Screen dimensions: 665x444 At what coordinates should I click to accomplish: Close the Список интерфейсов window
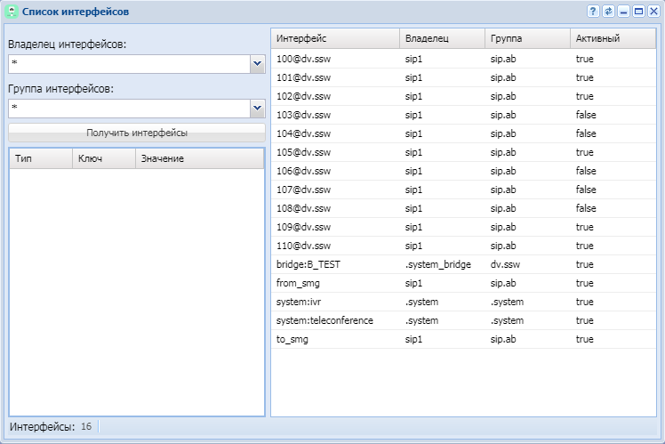(x=653, y=12)
